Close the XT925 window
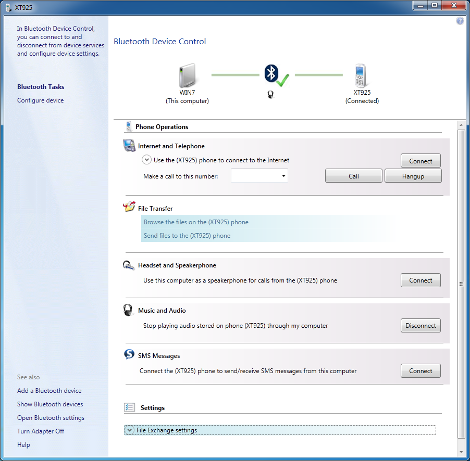 click(x=454, y=5)
